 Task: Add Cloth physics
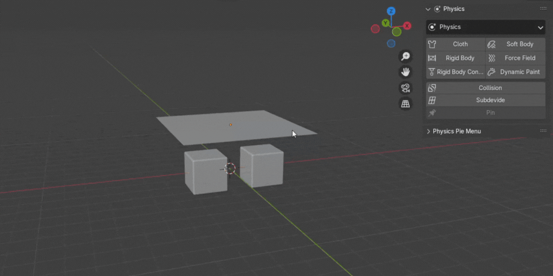coord(455,44)
